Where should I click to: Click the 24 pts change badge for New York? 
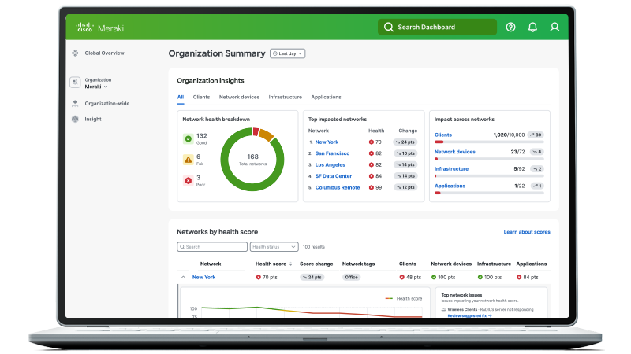(405, 142)
